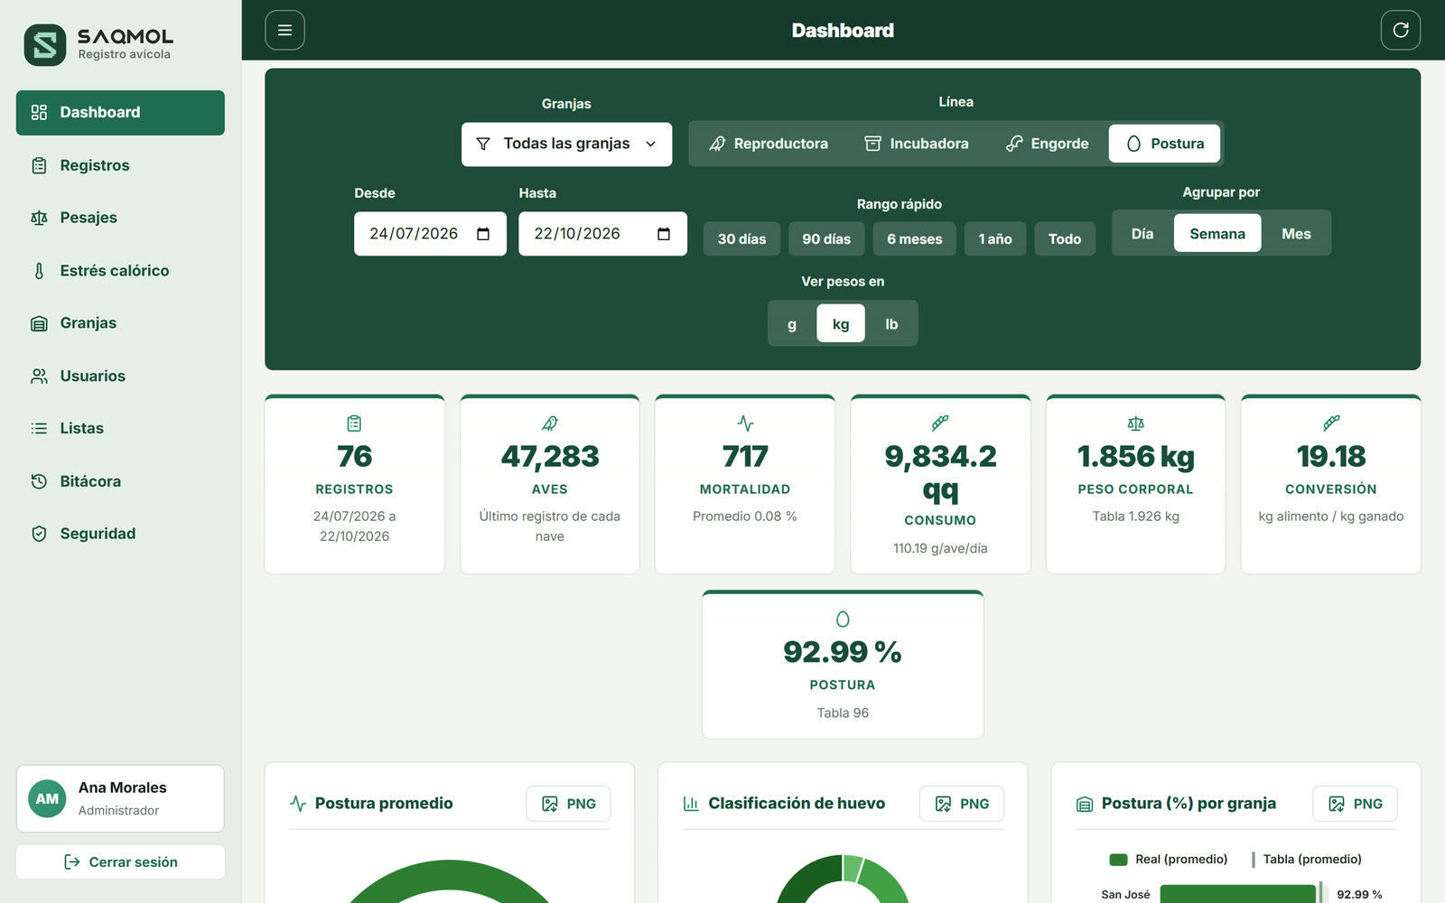Show weights in pounds (lb)

[x=891, y=324]
